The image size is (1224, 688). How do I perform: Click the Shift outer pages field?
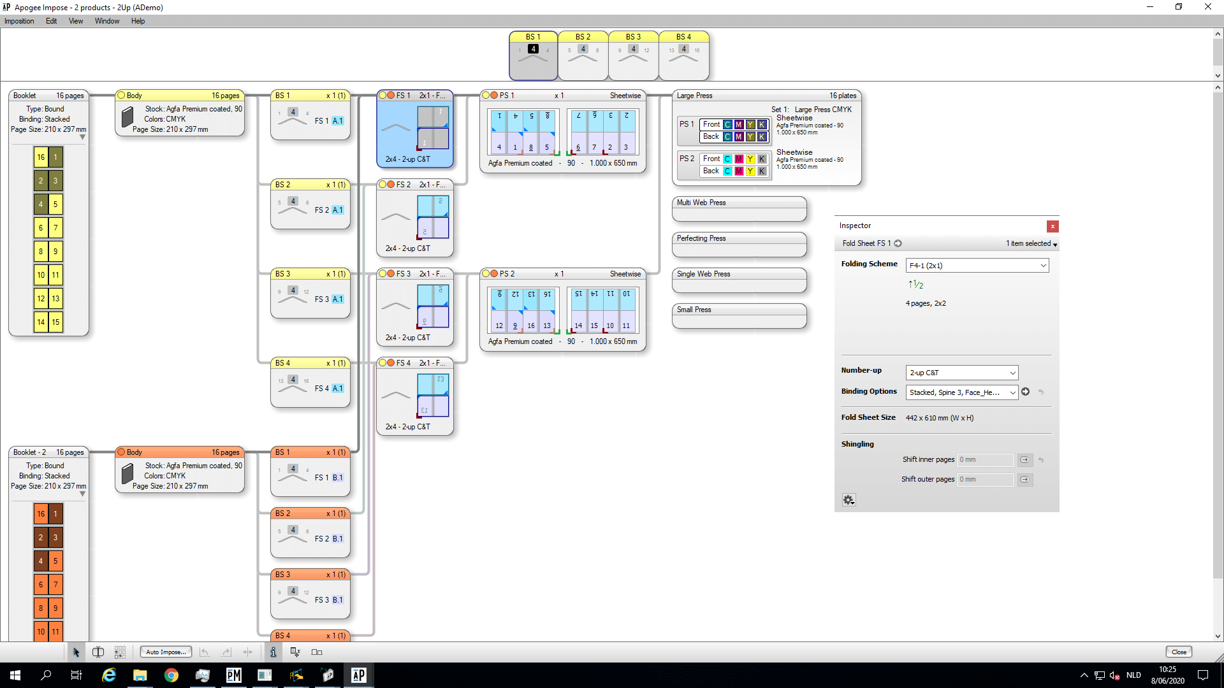click(985, 480)
